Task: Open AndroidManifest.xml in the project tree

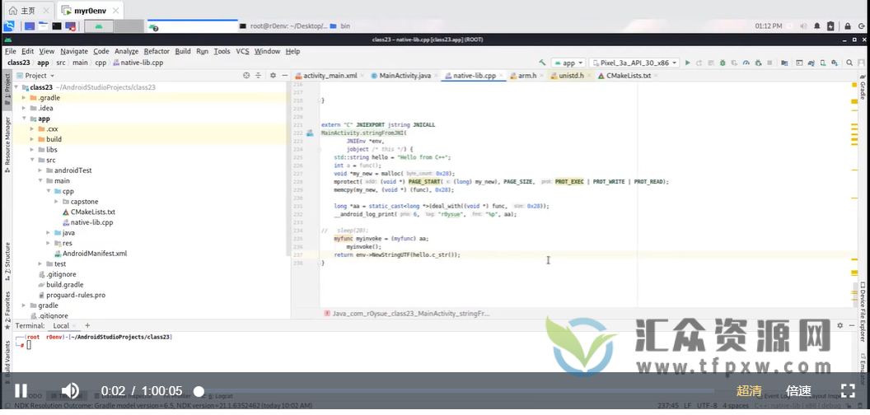Action: point(94,254)
